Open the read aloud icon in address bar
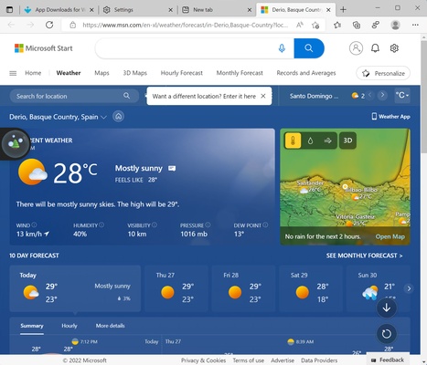Screen dimensions: 427x365 click(299, 25)
